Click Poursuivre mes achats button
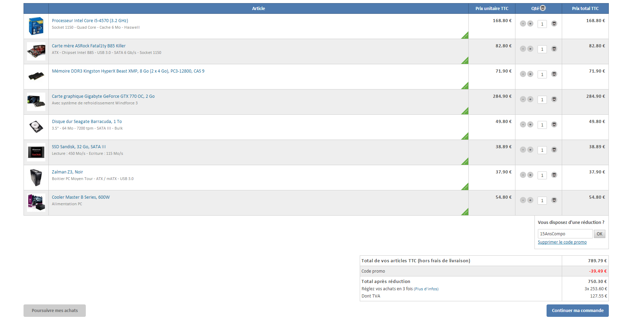The image size is (632, 321). click(x=55, y=311)
